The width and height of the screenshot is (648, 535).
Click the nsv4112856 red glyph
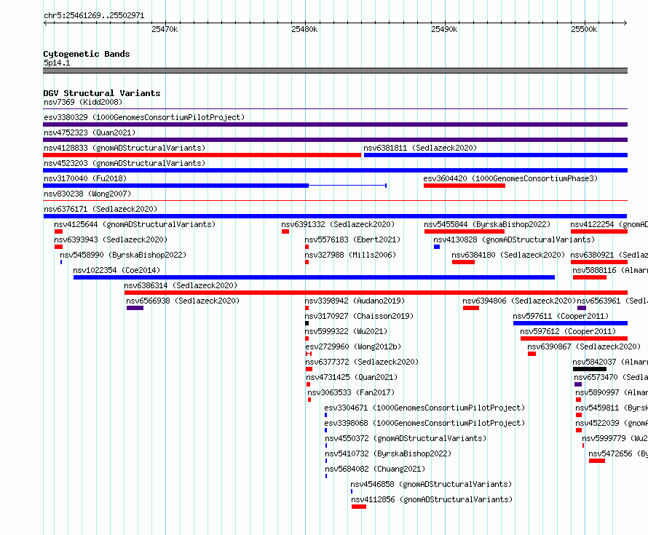(359, 507)
